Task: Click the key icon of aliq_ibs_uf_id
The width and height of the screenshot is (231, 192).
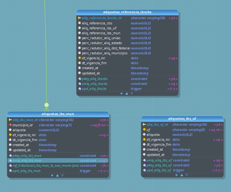Action: (144, 125)
